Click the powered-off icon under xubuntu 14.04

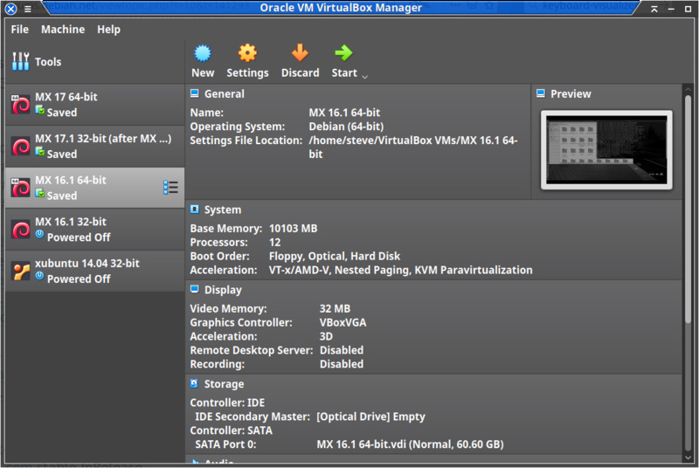[39, 276]
